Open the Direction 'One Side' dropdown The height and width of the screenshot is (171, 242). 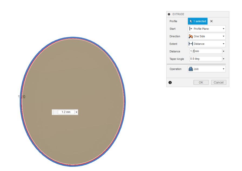[x=207, y=36]
